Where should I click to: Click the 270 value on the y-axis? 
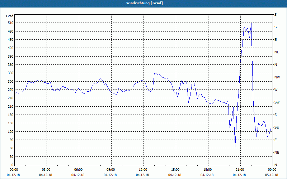[11, 90]
